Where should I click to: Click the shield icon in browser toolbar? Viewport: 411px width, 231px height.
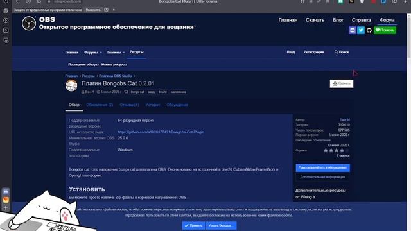coord(362,1)
